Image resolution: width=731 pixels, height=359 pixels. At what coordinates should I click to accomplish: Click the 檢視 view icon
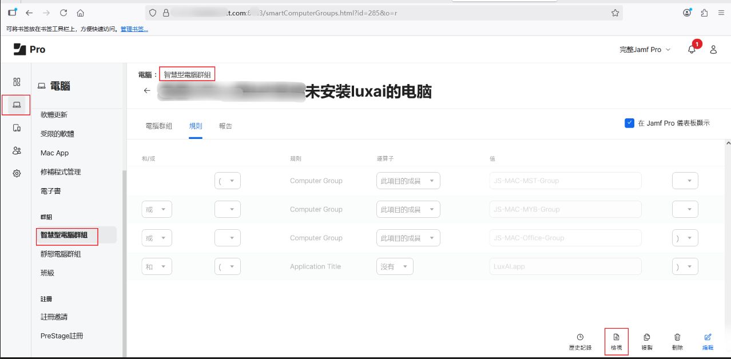tap(616, 337)
